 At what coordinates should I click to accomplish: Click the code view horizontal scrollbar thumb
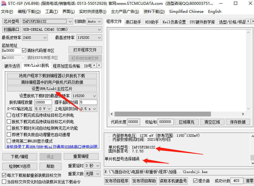(x=163, y=114)
